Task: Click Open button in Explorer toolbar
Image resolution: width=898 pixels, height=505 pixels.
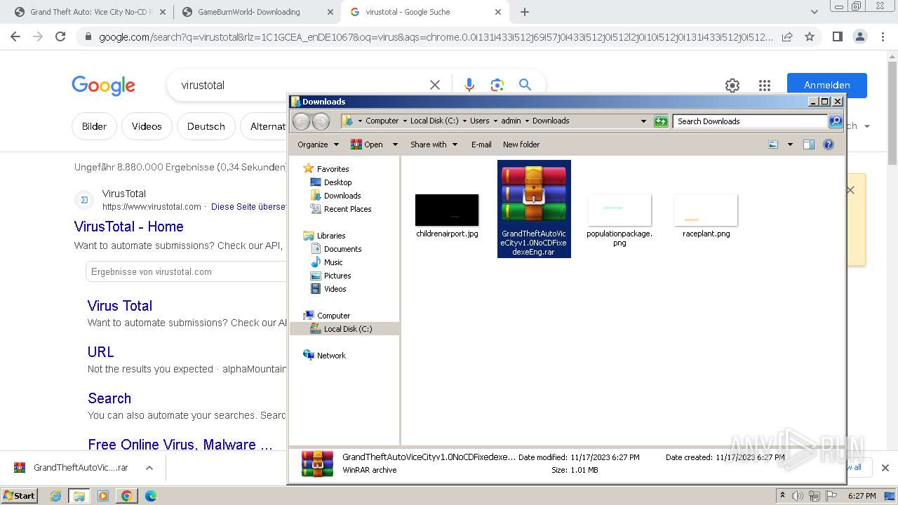Action: (368, 144)
